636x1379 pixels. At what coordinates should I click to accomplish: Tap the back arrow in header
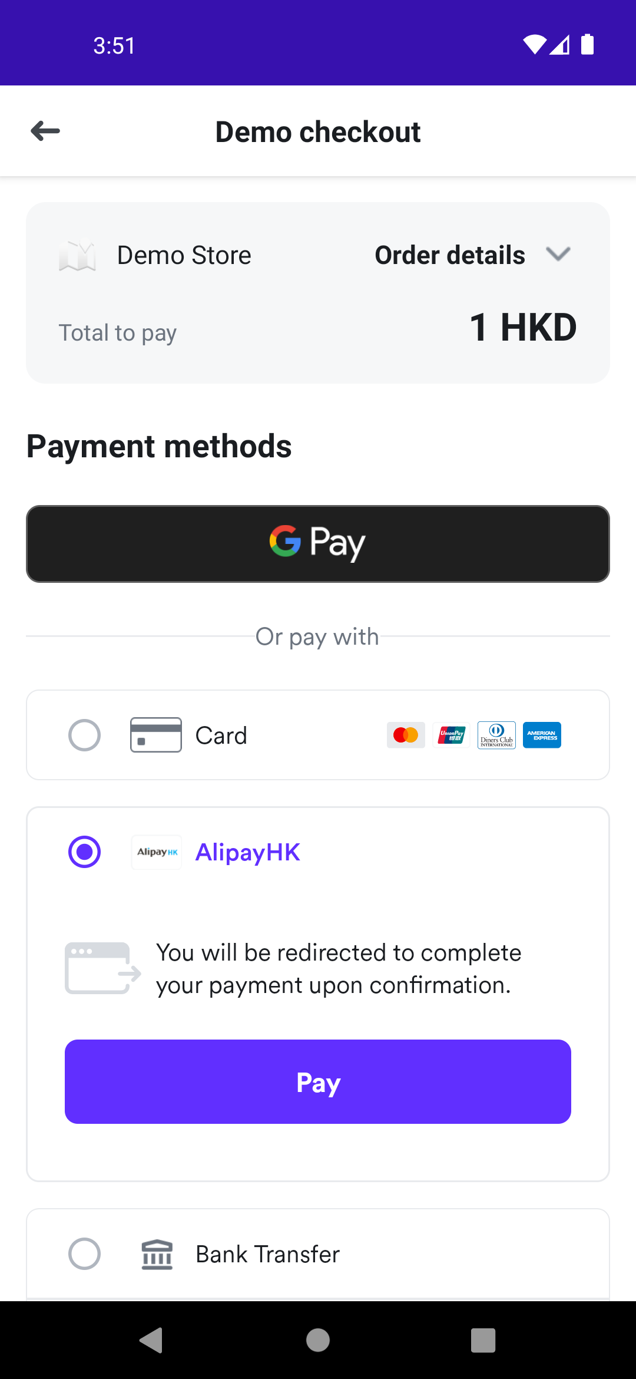[x=45, y=131]
